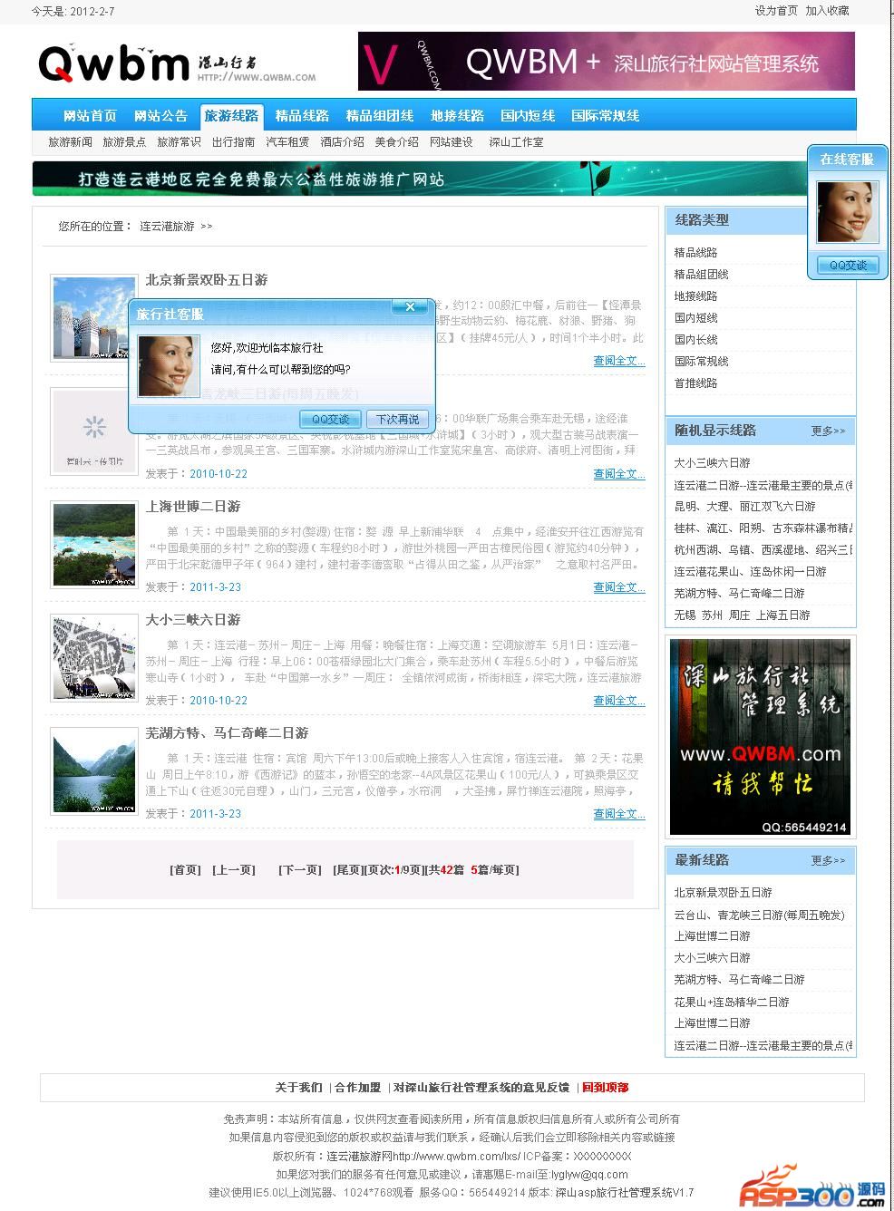Screen dimensions: 894x1211
Task: Open 大小三峡六日游 article title in list
Action: 193,620
